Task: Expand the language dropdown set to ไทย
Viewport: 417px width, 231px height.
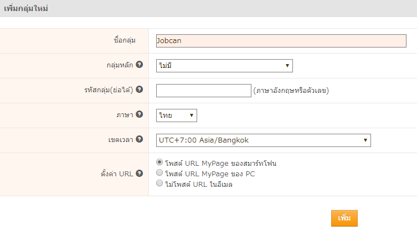Action: [177, 116]
